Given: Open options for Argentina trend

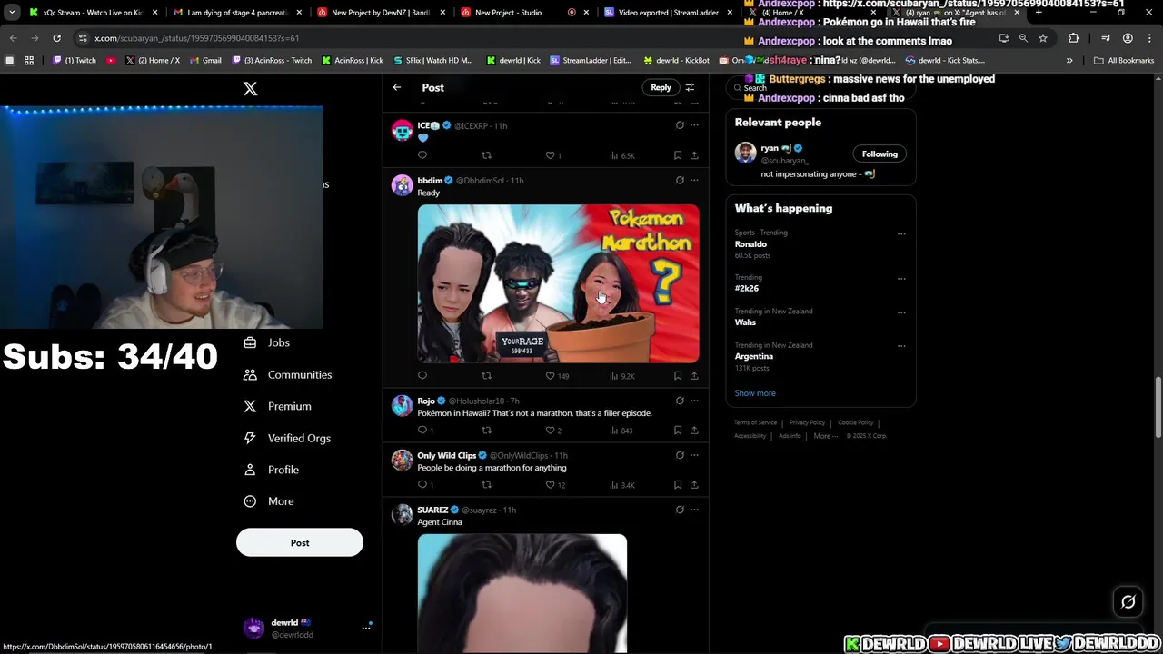Looking at the screenshot, I should pos(901,346).
